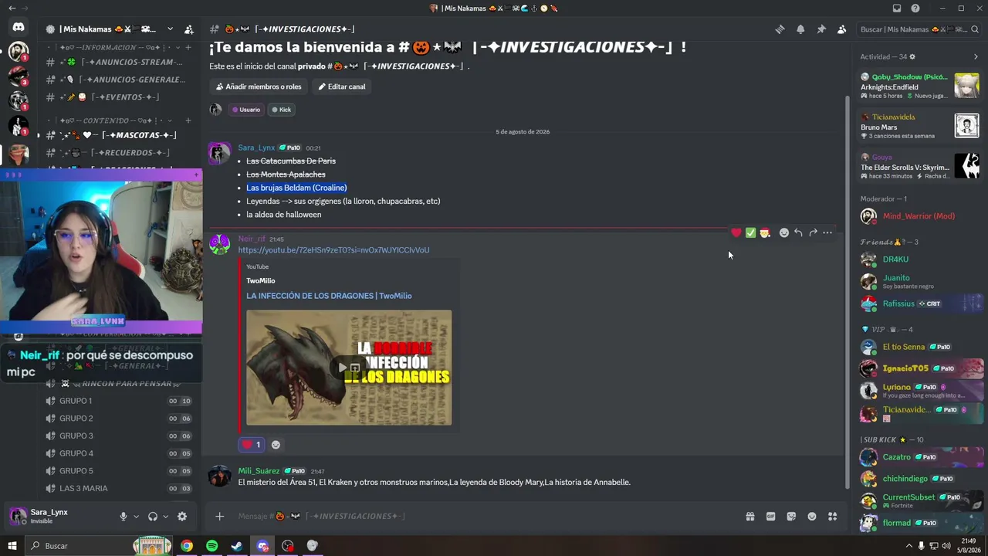988x556 pixels.
Task: Open Sara_Lynx profile from message author
Action: [x=256, y=147]
